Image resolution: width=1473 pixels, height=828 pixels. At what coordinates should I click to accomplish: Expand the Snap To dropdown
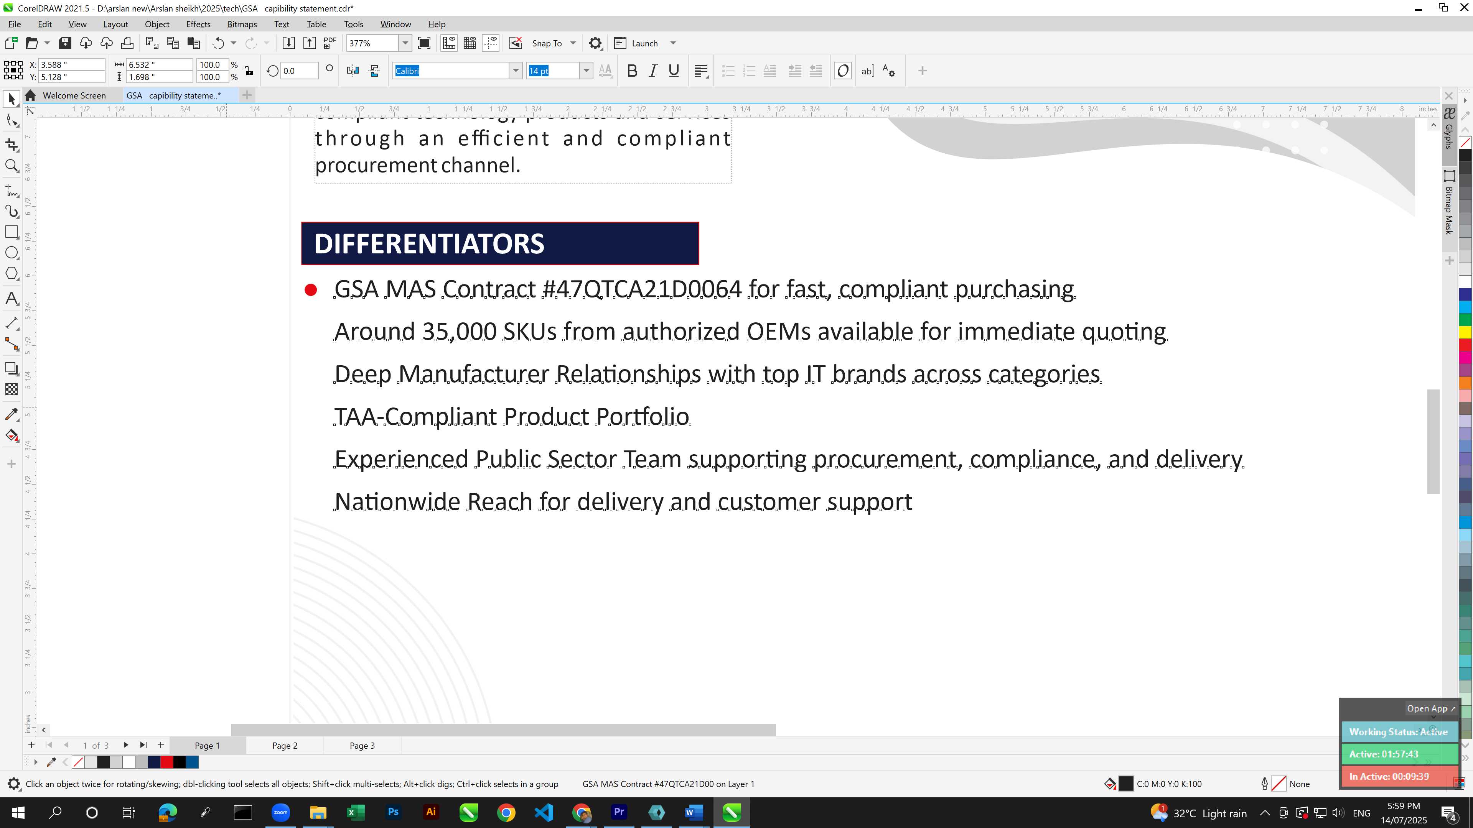coord(573,43)
